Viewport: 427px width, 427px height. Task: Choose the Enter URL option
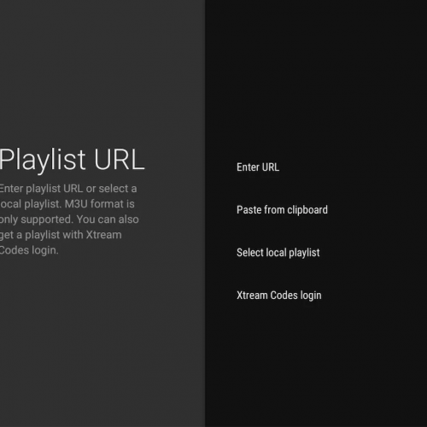(x=258, y=167)
